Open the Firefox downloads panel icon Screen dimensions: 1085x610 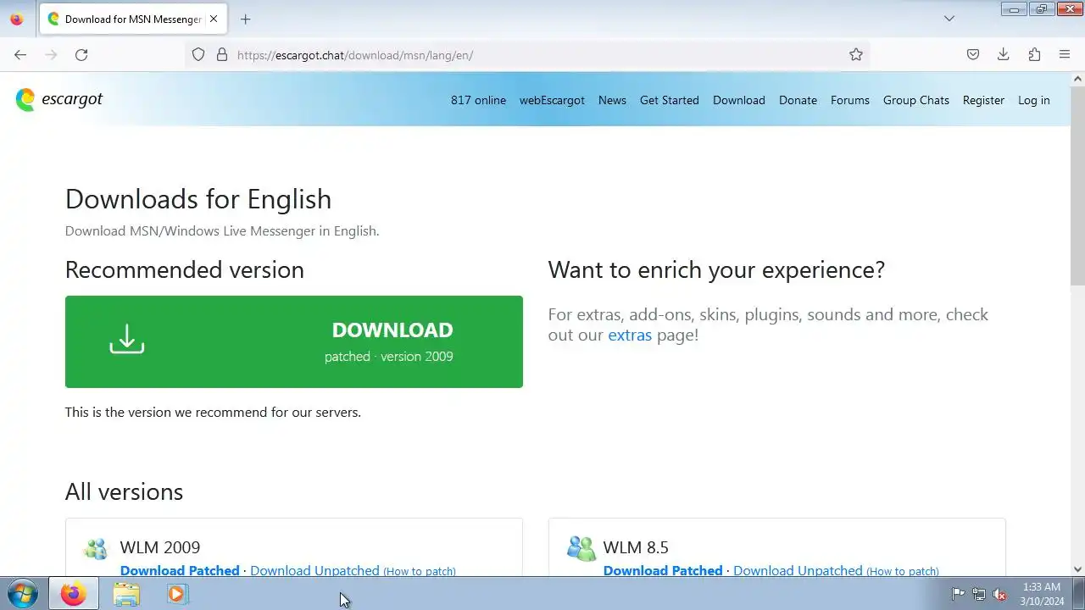(x=1004, y=55)
